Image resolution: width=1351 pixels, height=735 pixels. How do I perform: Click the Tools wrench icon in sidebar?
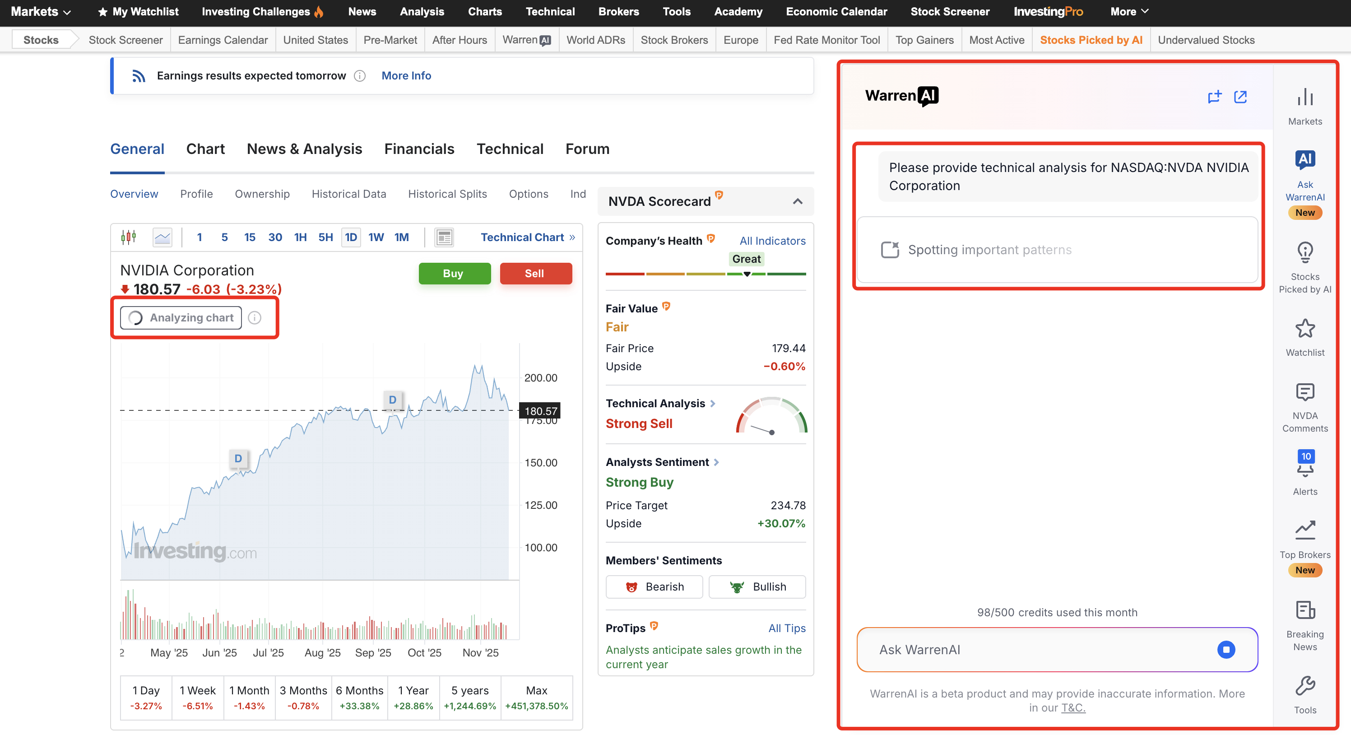click(1305, 685)
